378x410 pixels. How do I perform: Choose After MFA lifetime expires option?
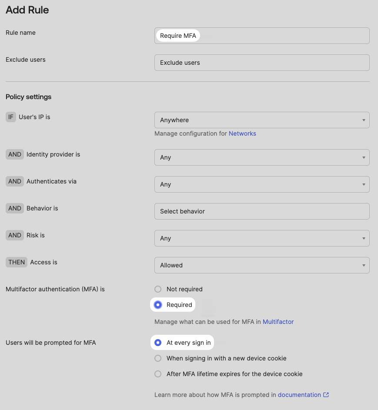[x=158, y=374]
